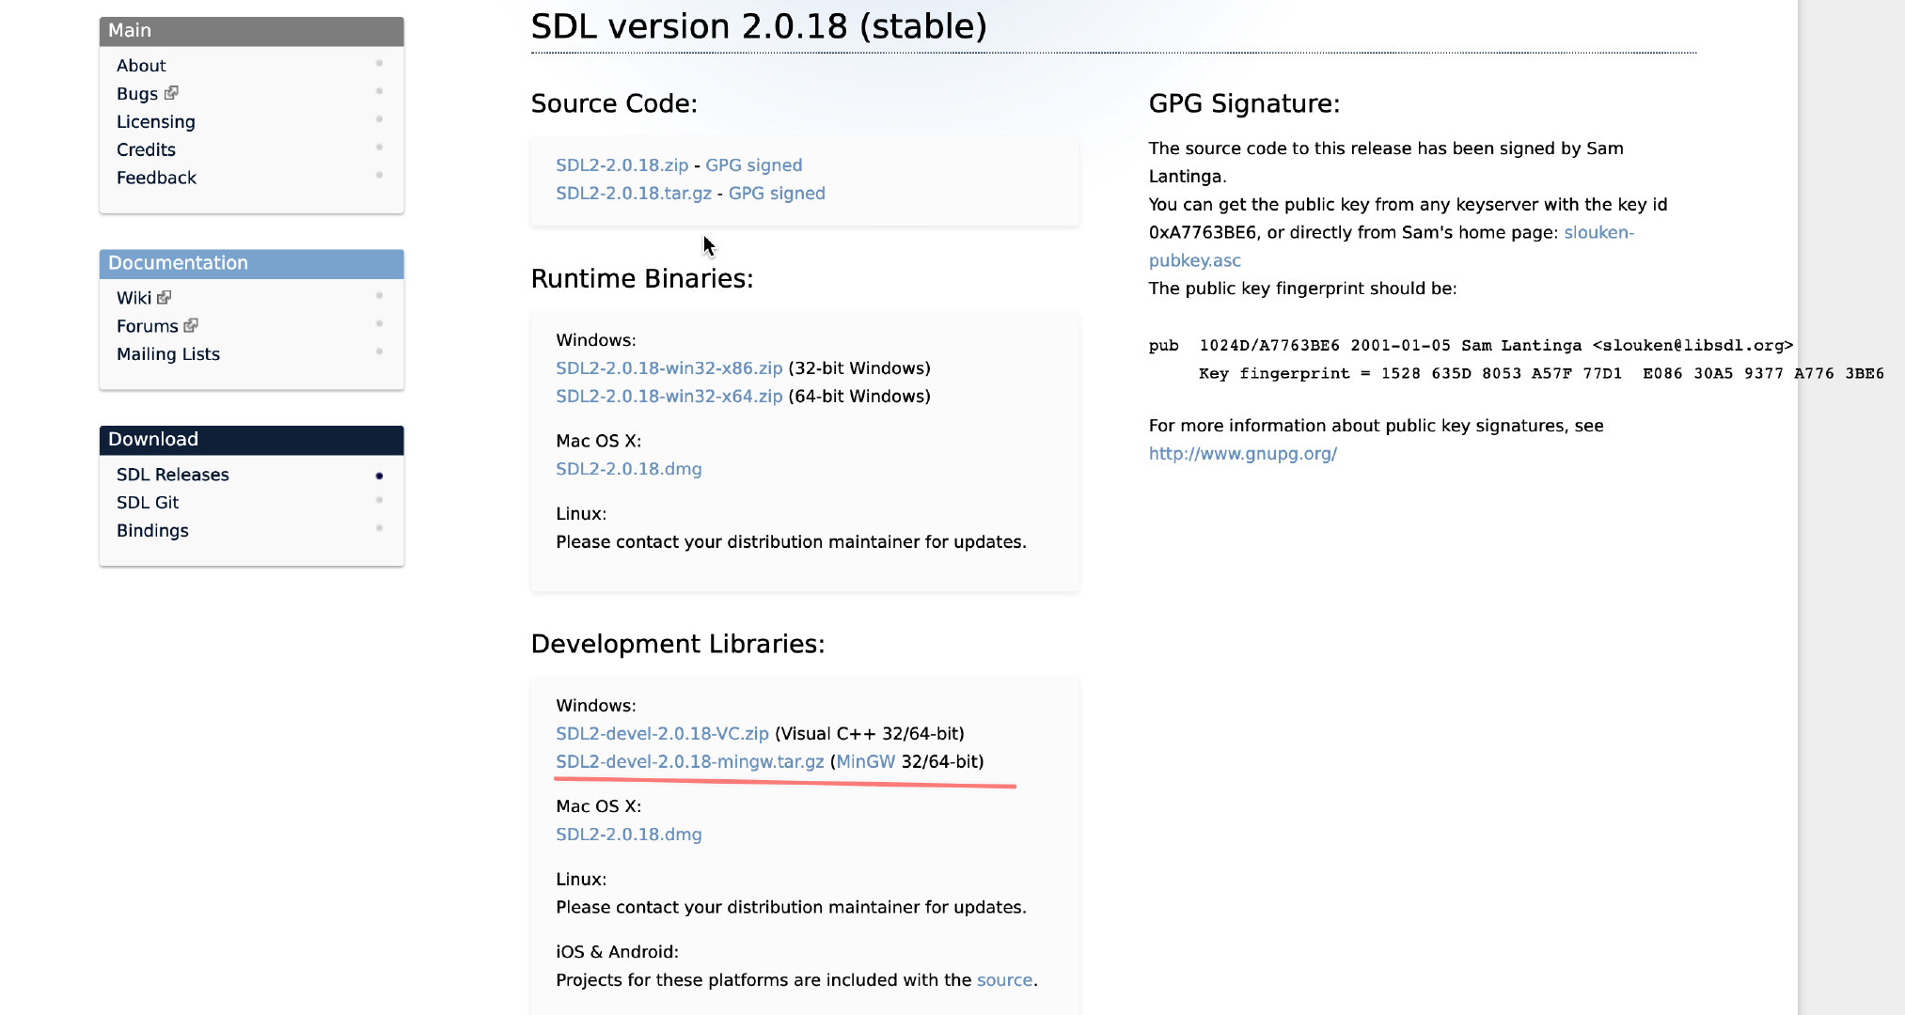Download the 64-bit Windows runtime zip

tap(668, 396)
